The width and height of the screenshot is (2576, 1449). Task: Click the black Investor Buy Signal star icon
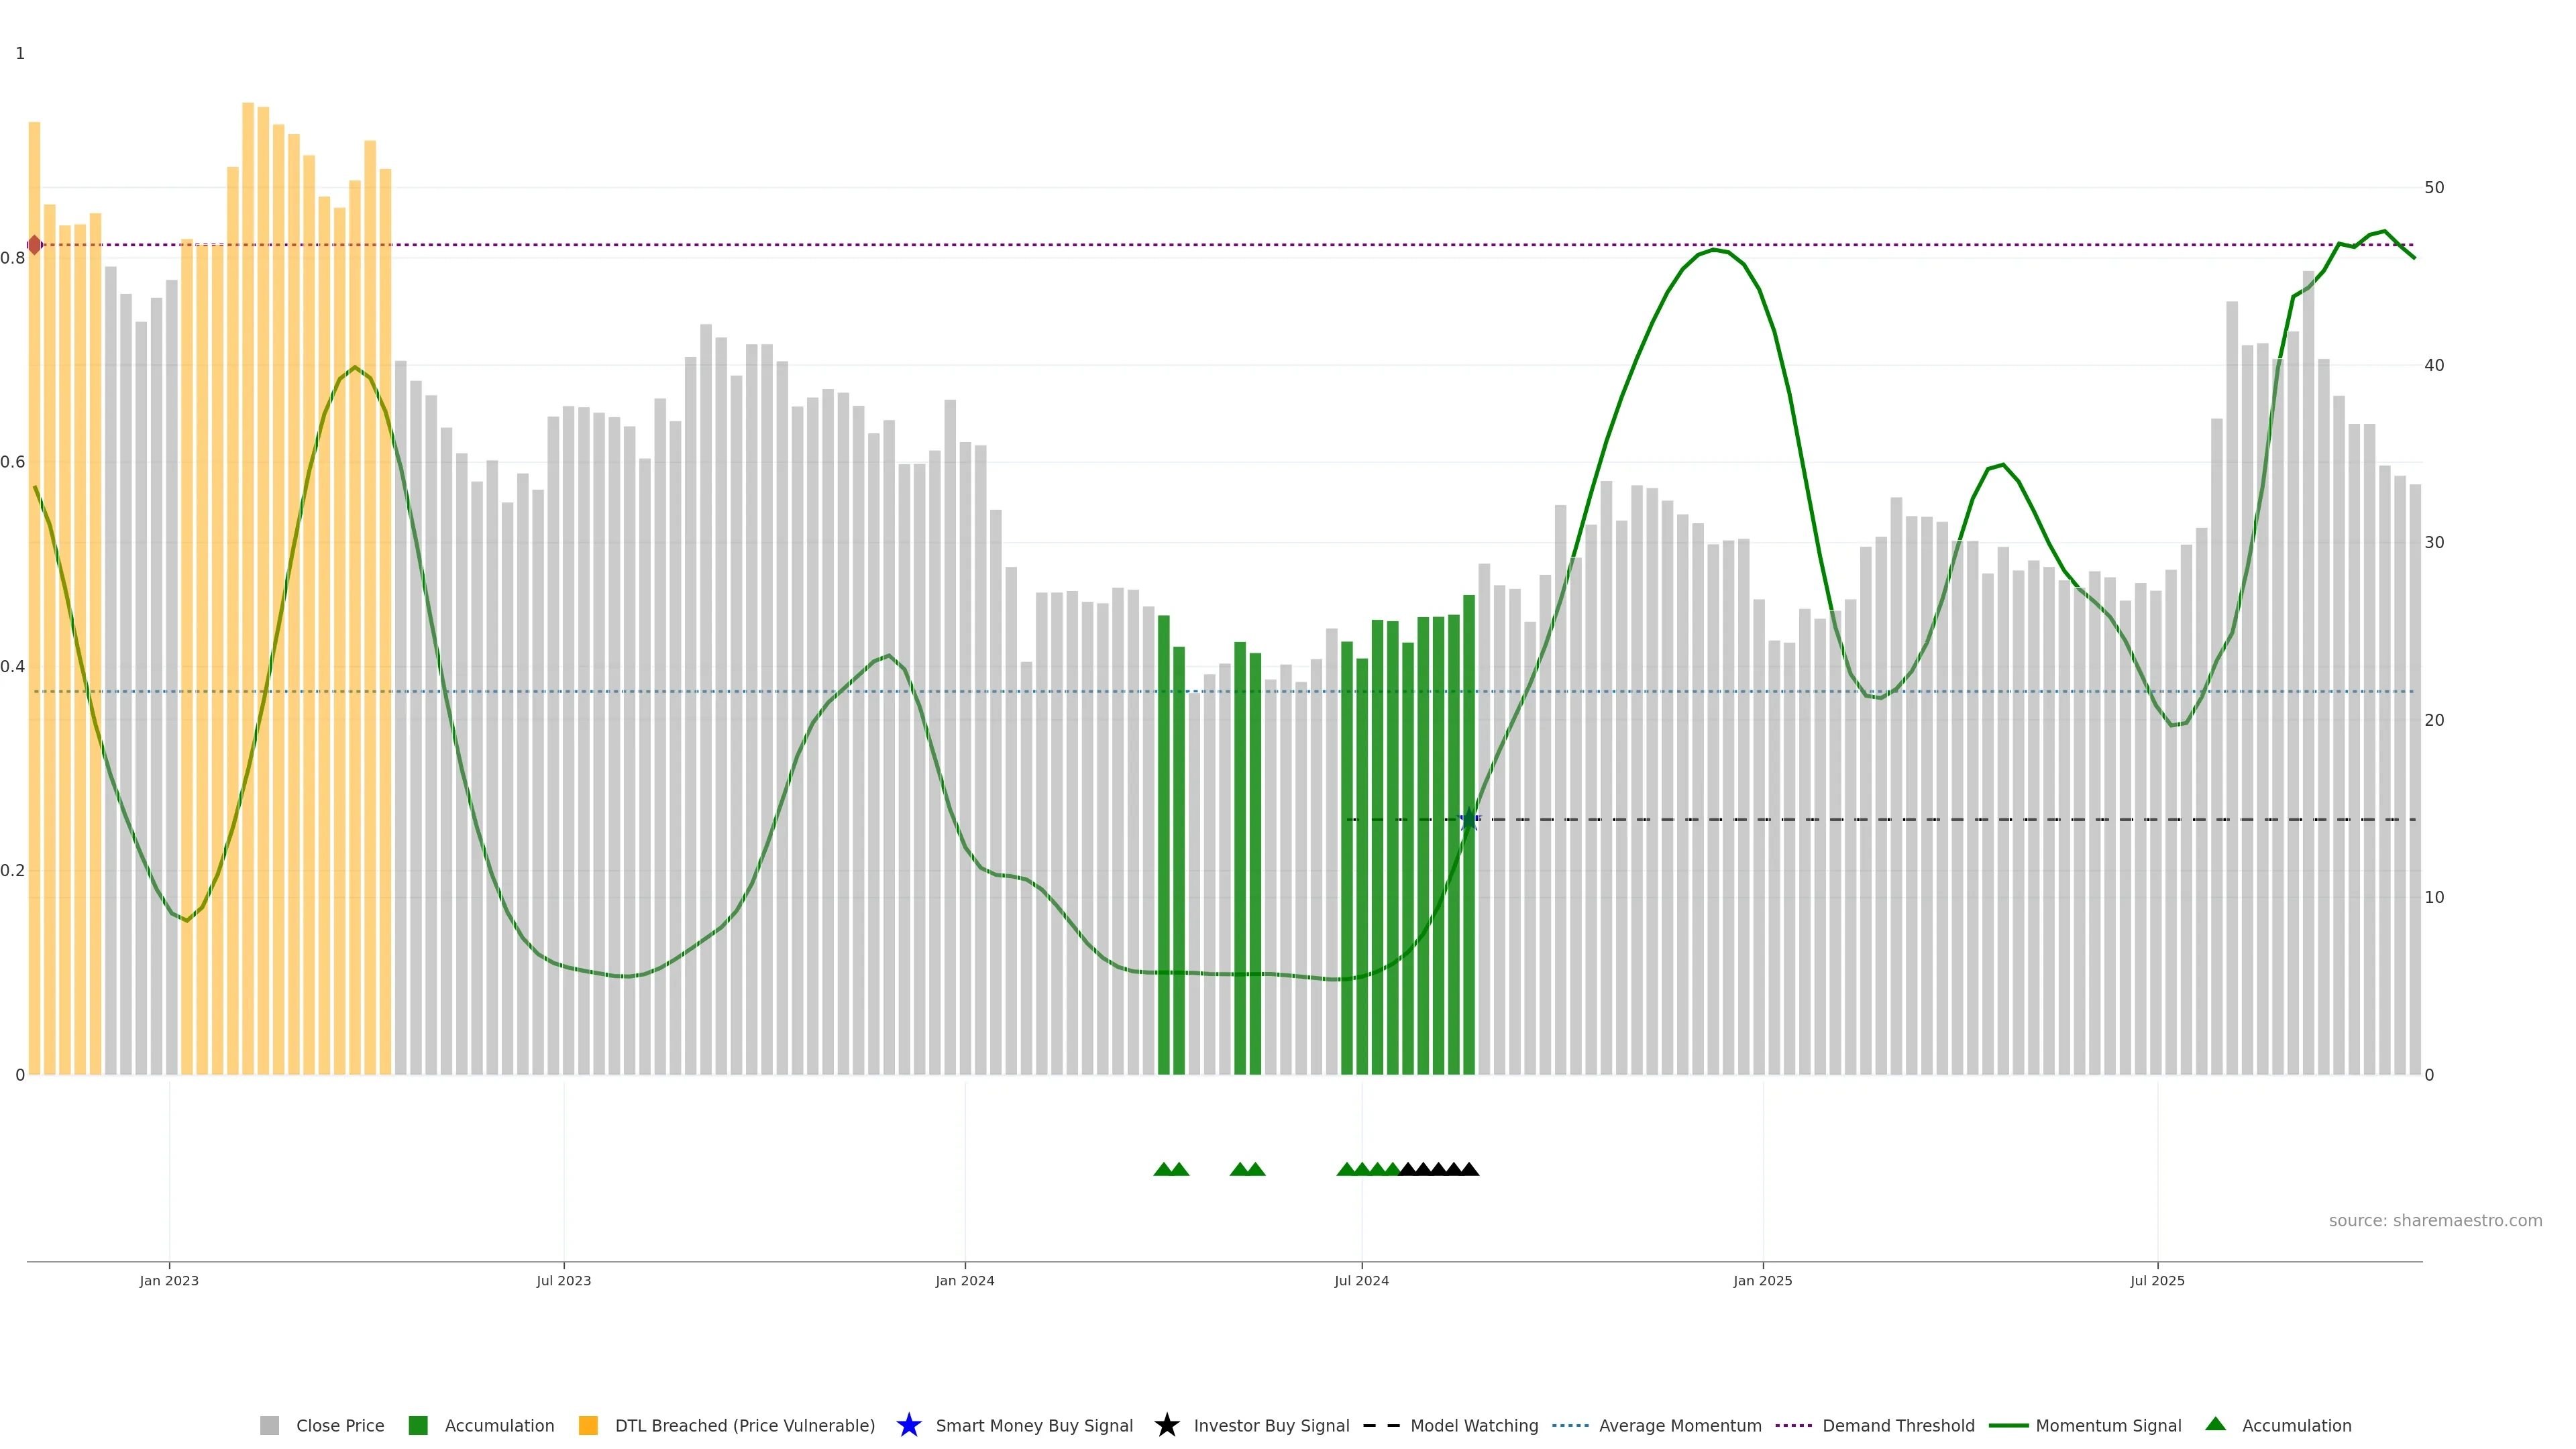pyautogui.click(x=1166, y=1426)
